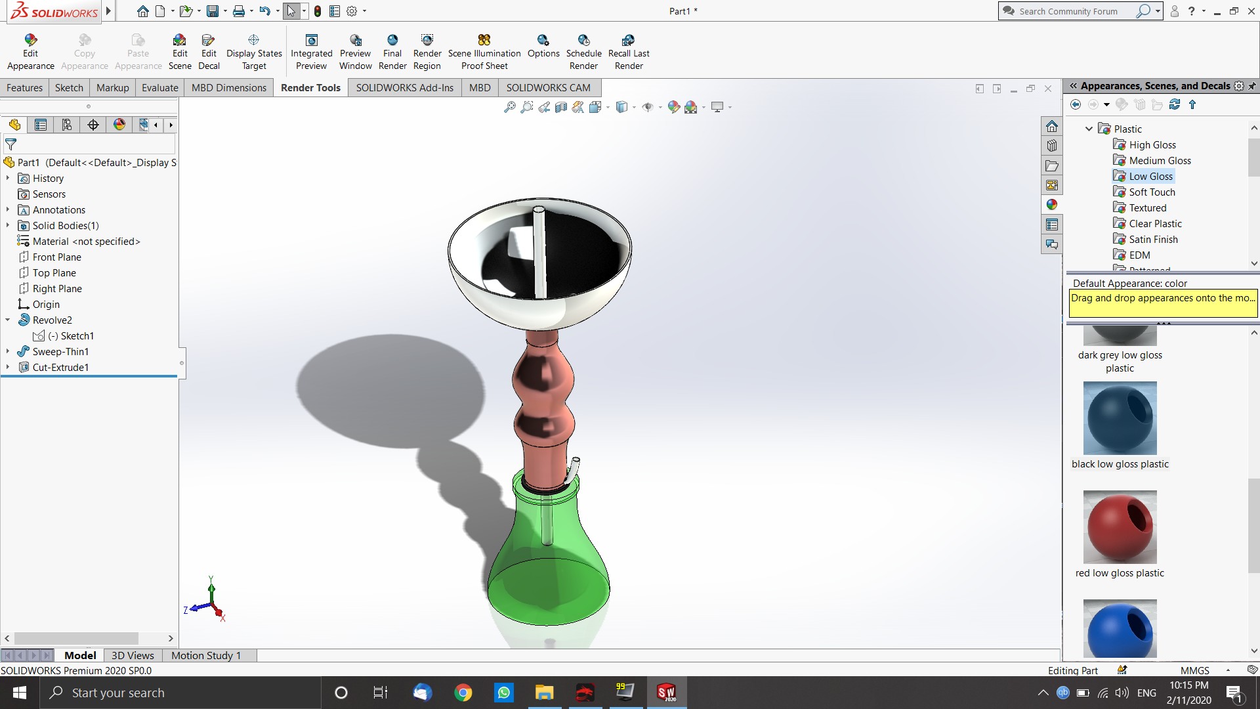Open the Motion Study 1 tab

tap(206, 655)
